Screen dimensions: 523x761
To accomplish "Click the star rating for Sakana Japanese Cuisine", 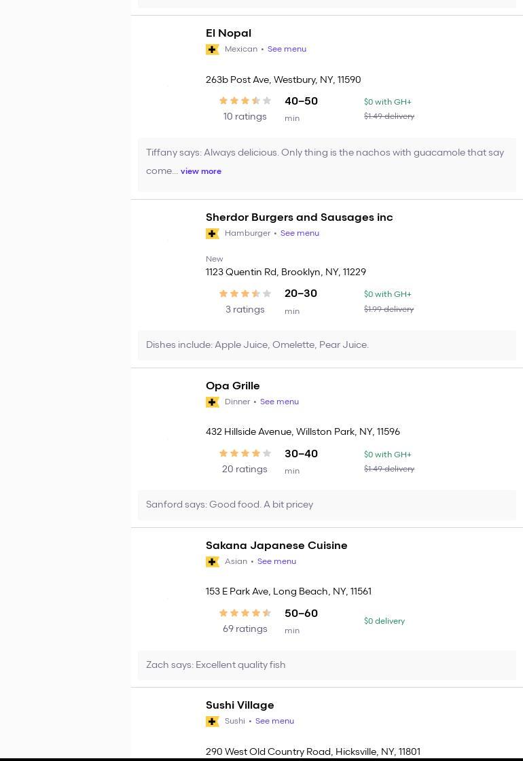I will click(x=245, y=613).
